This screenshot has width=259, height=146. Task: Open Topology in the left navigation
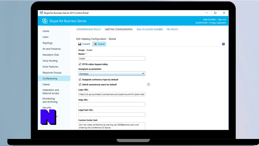[x=47, y=43]
